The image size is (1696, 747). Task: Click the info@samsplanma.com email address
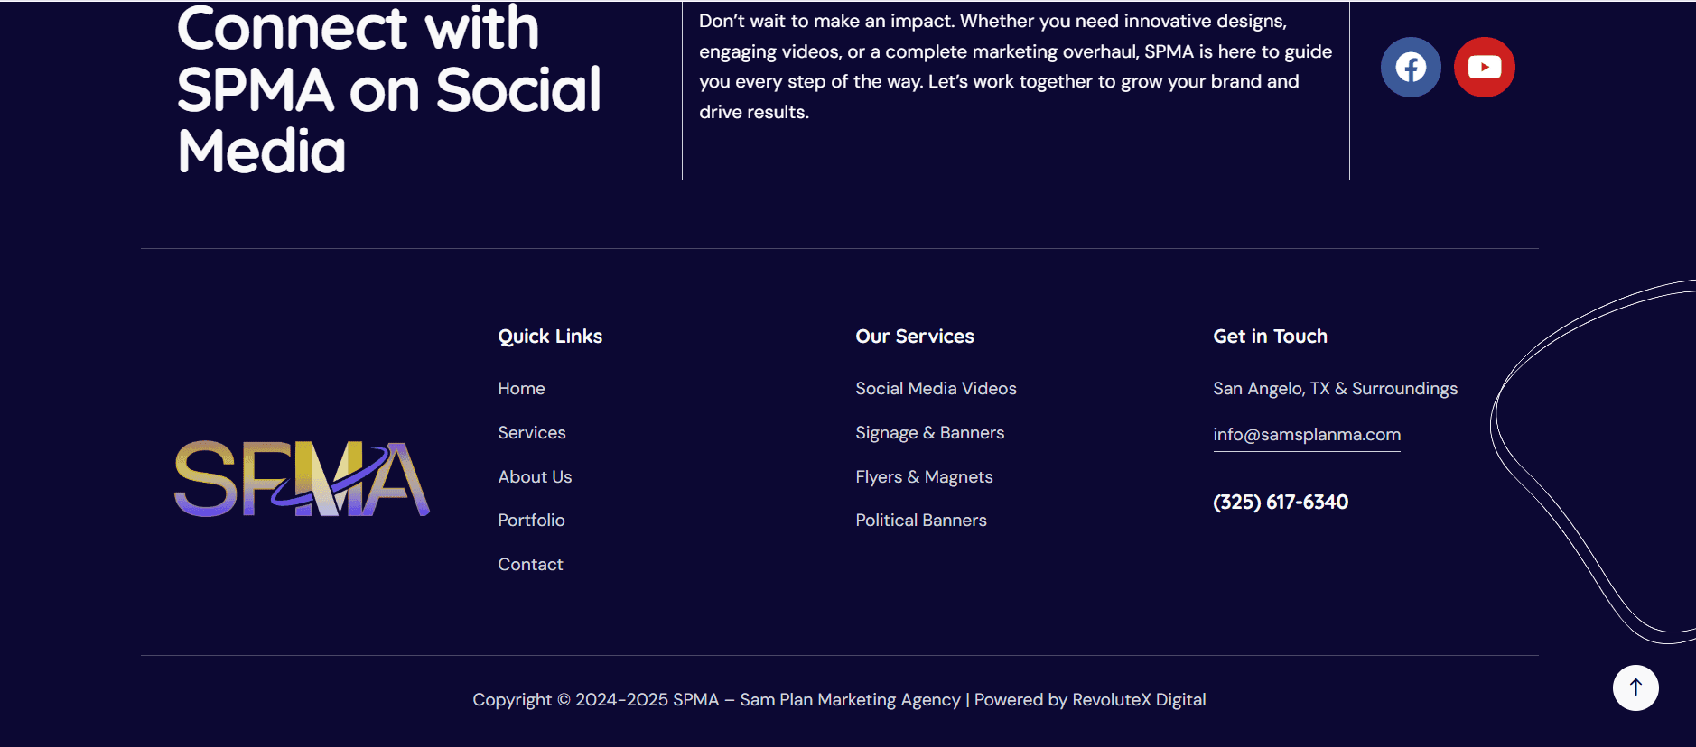point(1306,435)
